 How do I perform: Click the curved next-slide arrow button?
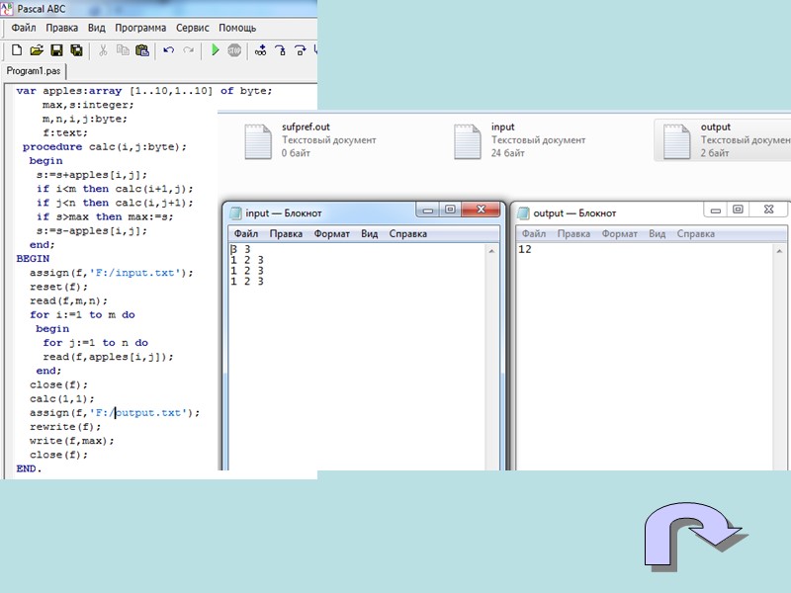694,536
